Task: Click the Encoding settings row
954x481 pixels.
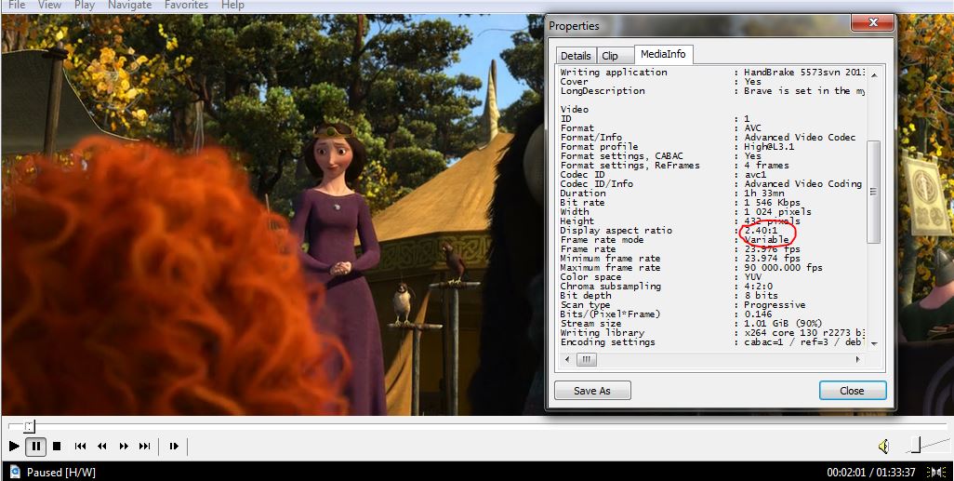Action: coord(712,342)
